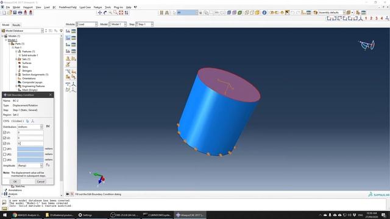Apply custom view 1
The image size is (390, 219).
[x=366, y=18]
